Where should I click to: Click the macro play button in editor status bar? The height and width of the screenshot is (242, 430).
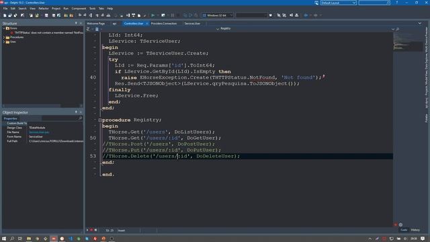pos(87,230)
